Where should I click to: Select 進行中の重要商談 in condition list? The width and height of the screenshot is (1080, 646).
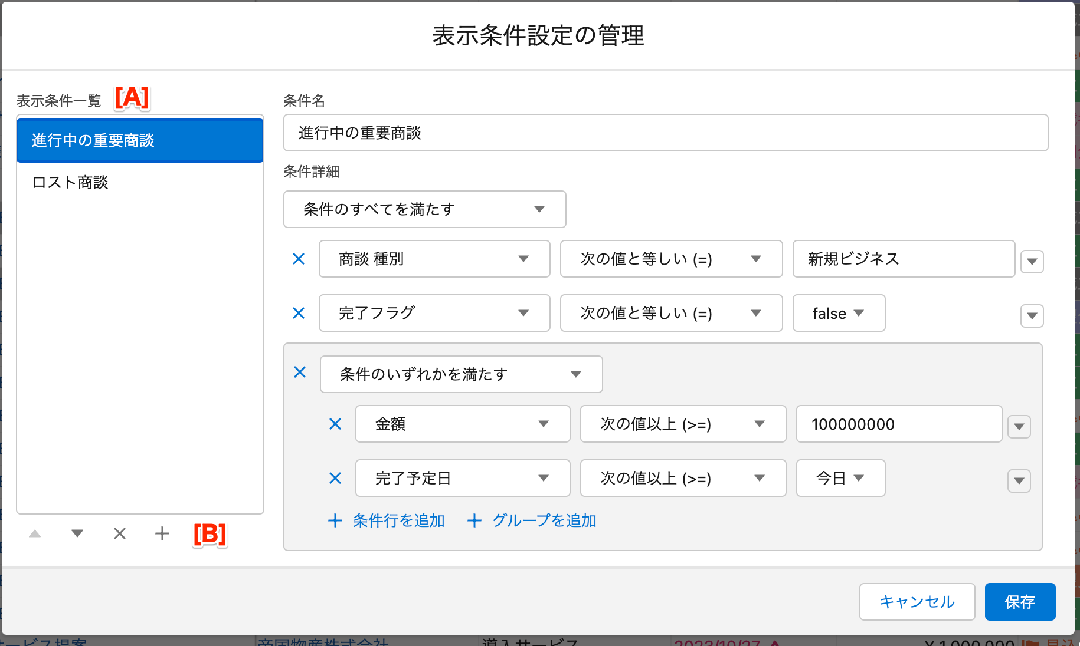point(140,140)
